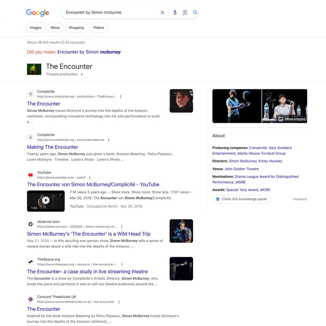Open options menu for TheSpace.org result
Image resolution: width=326 pixels, height=326 pixels.
coord(122,264)
